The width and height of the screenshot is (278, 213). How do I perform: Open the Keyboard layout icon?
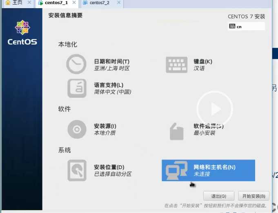click(177, 65)
